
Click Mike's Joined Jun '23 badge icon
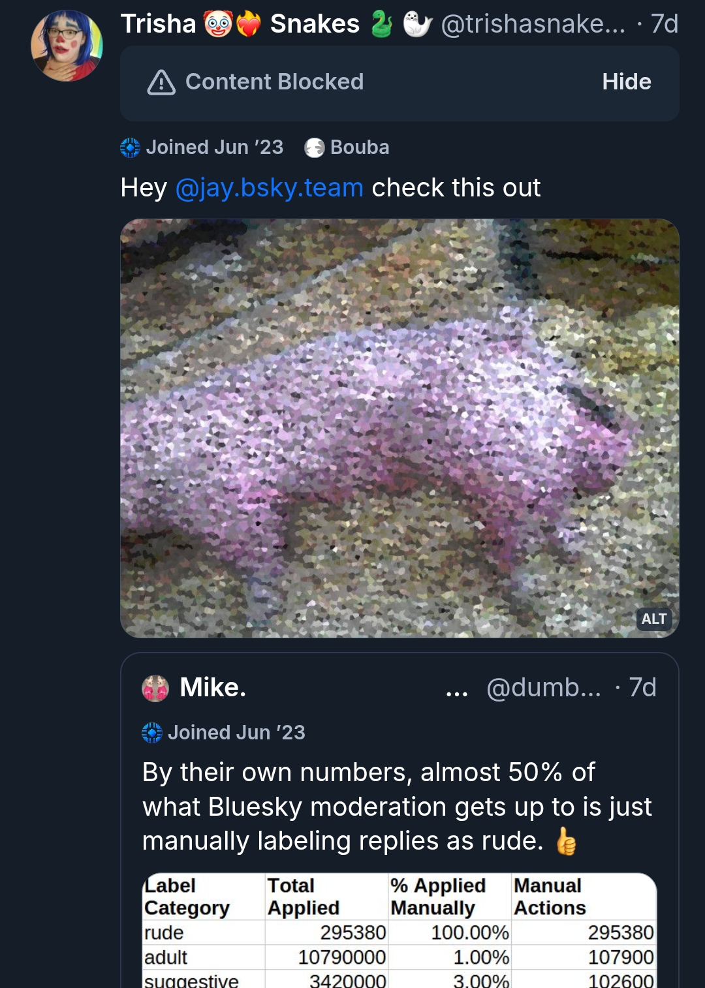[152, 733]
